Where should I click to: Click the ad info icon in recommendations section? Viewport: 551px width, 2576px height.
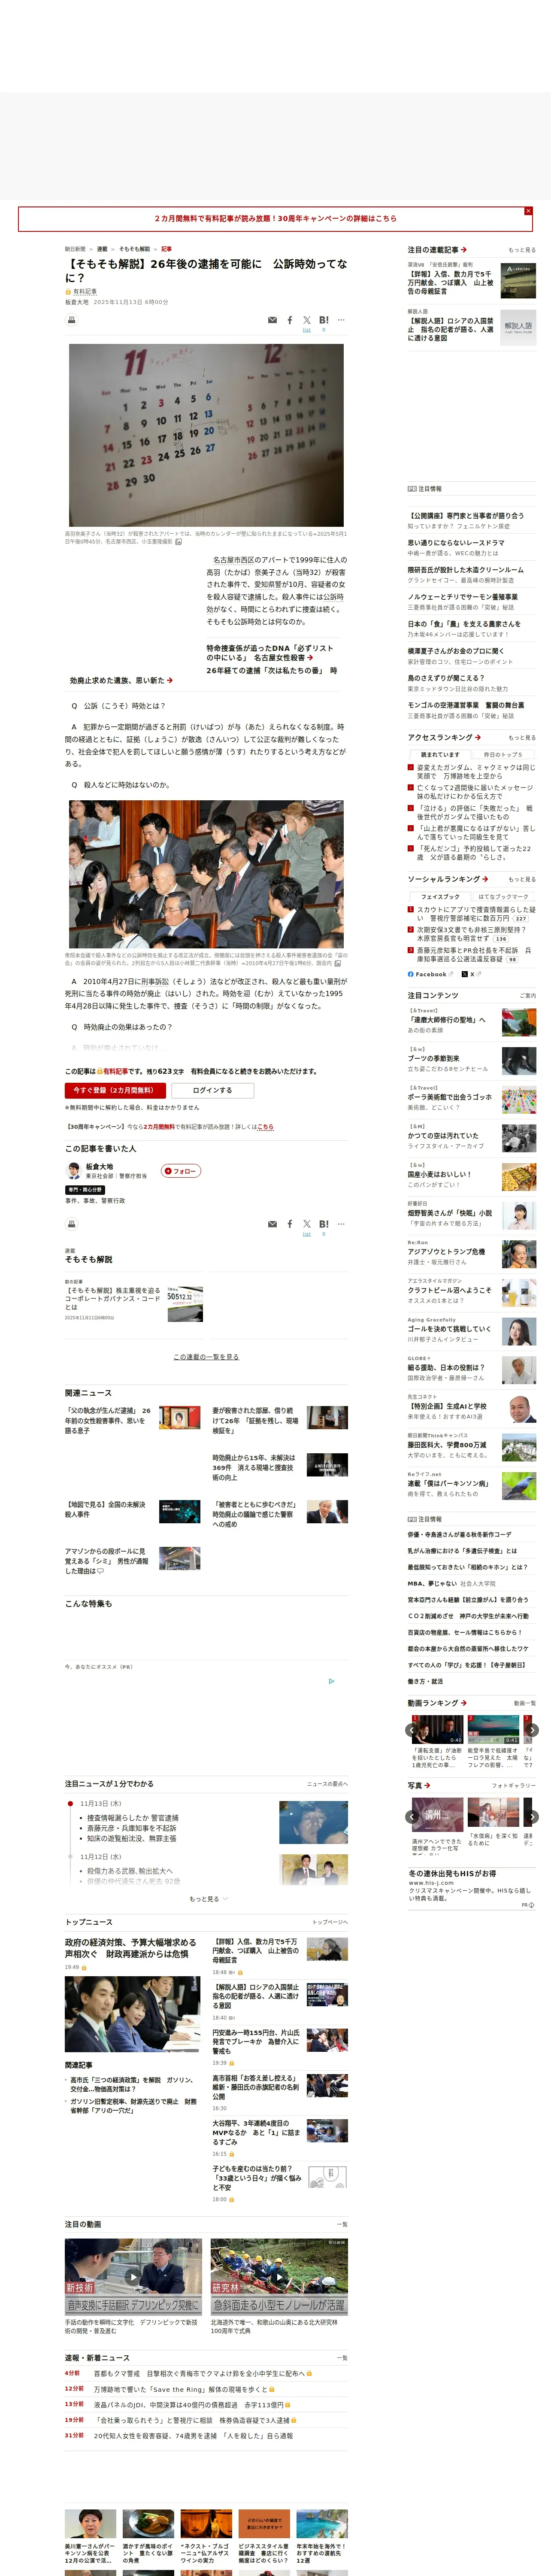pyautogui.click(x=332, y=1681)
